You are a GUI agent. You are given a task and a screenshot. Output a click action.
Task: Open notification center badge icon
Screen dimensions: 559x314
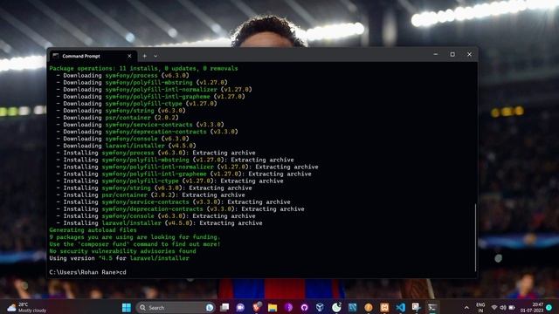(x=549, y=308)
